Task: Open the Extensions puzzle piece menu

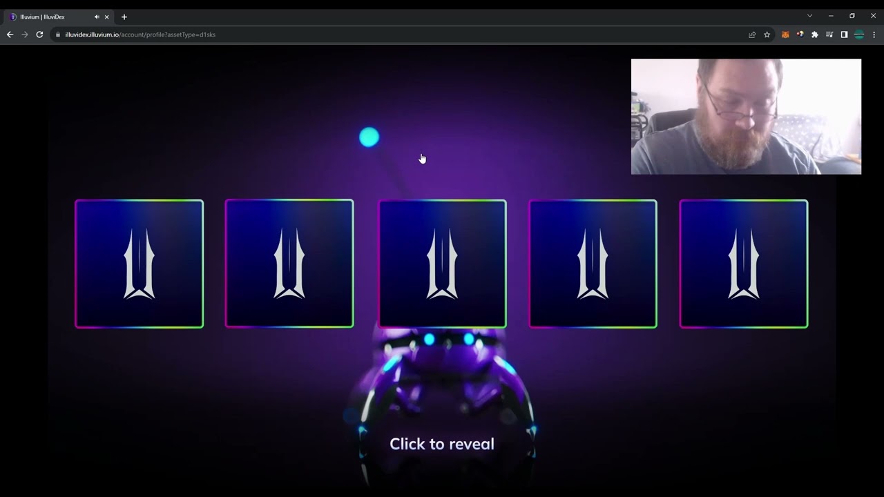Action: click(x=815, y=35)
